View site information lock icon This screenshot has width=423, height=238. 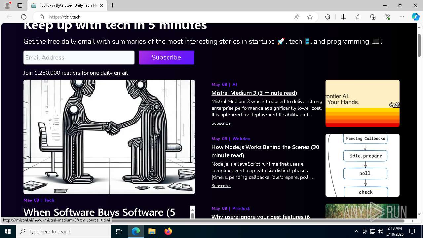coord(41,17)
